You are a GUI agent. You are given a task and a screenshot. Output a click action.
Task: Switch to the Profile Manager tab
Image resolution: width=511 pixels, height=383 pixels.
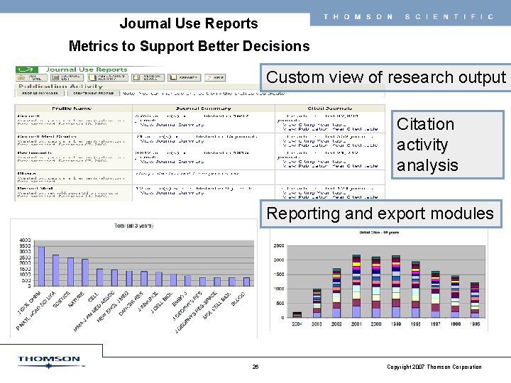coord(40,93)
